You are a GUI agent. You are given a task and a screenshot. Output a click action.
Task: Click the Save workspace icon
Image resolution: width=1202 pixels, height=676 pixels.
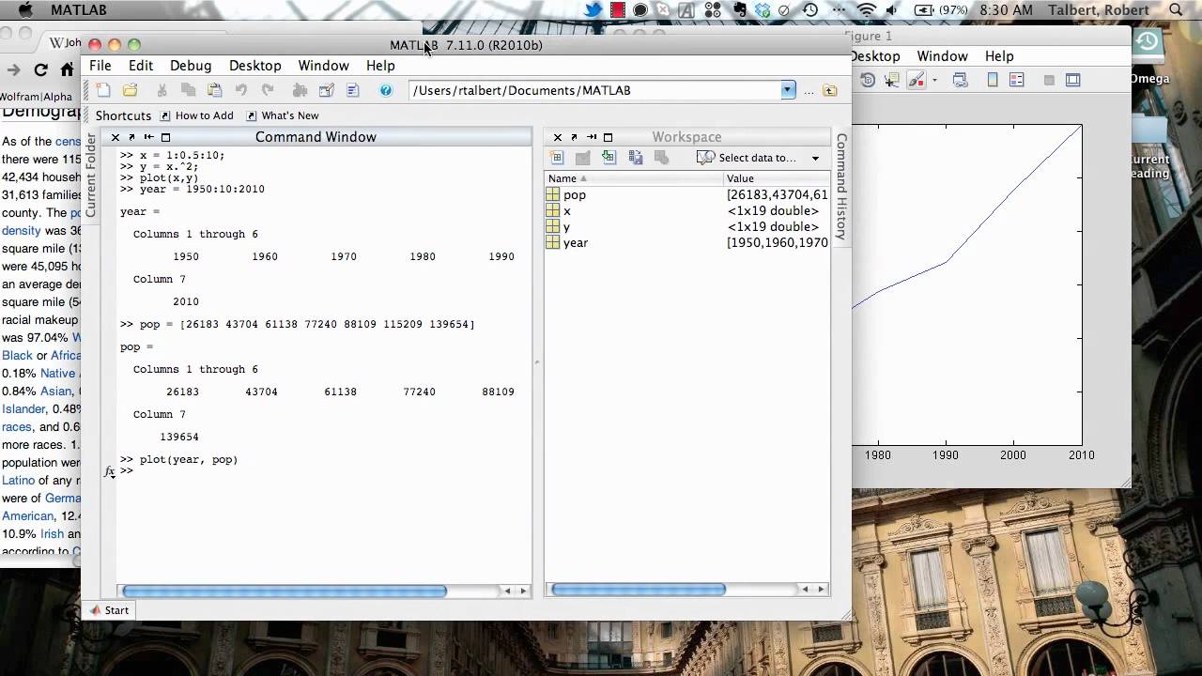[636, 158]
